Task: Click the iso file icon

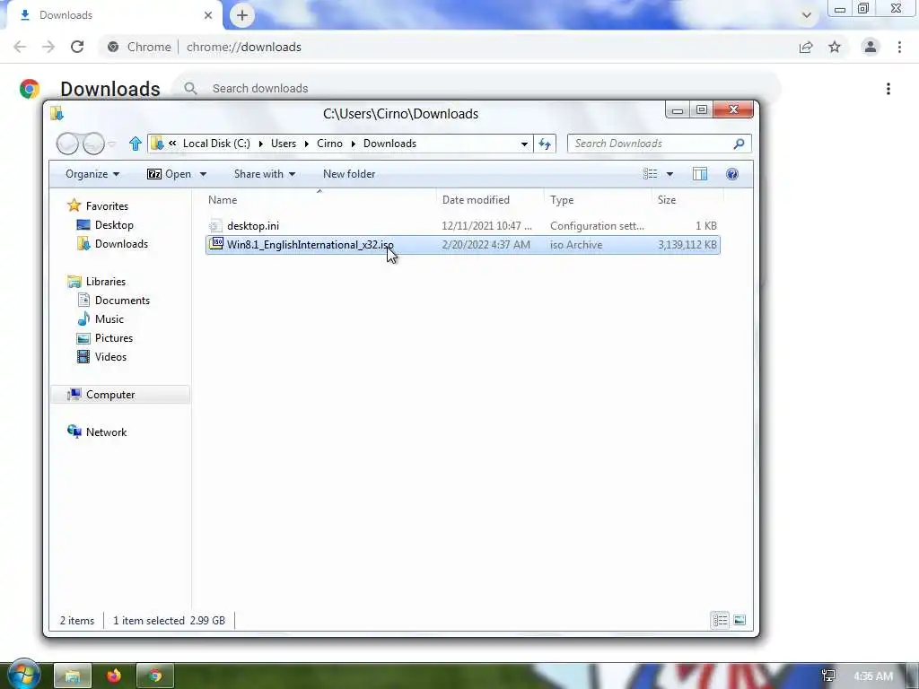Action: pyautogui.click(x=216, y=244)
